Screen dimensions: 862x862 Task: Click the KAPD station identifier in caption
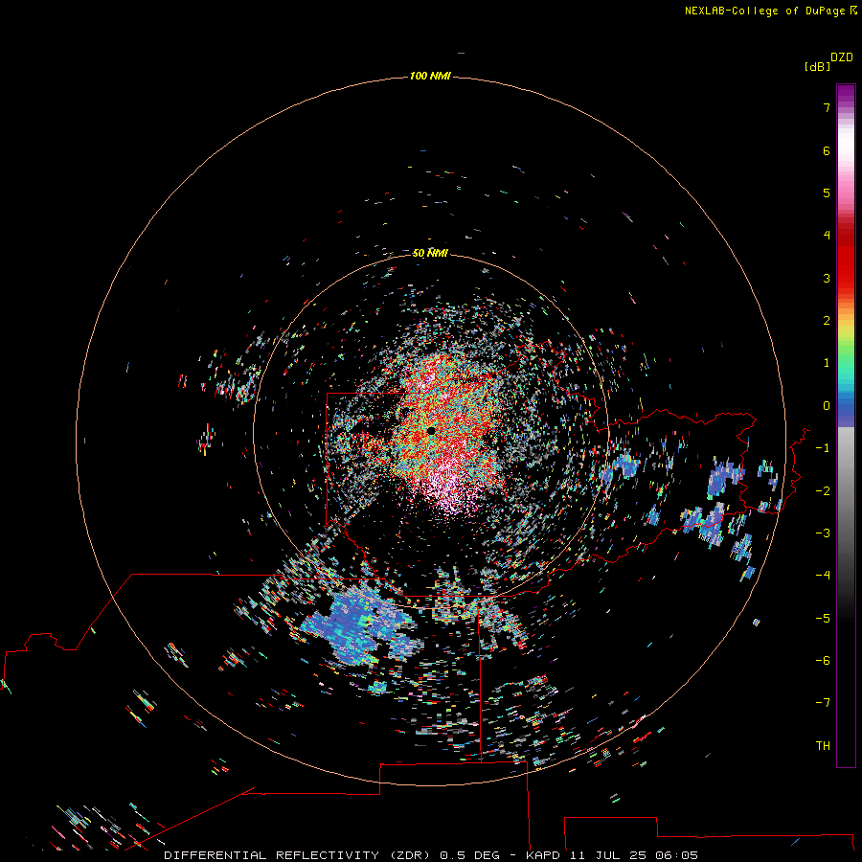[x=543, y=855]
